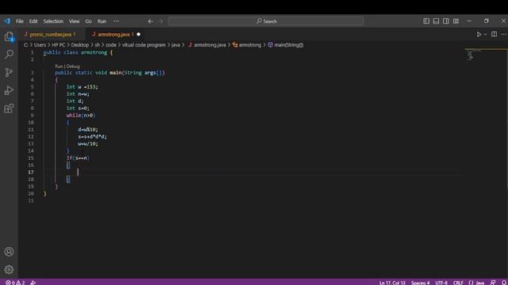The width and height of the screenshot is (508, 285).
Task: Click the debug launch icon in status bar
Action: pos(33,283)
